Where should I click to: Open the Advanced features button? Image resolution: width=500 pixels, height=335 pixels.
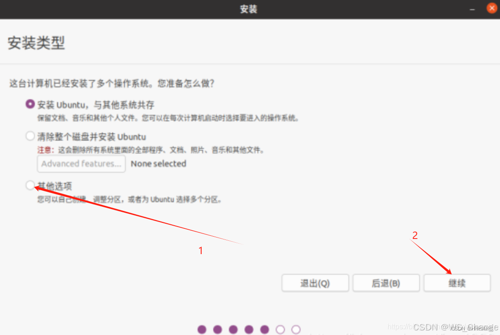(x=81, y=164)
